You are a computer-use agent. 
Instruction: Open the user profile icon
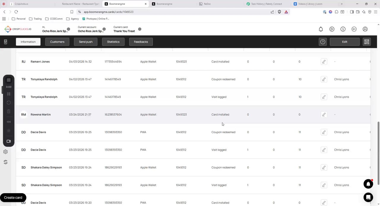click(x=365, y=29)
